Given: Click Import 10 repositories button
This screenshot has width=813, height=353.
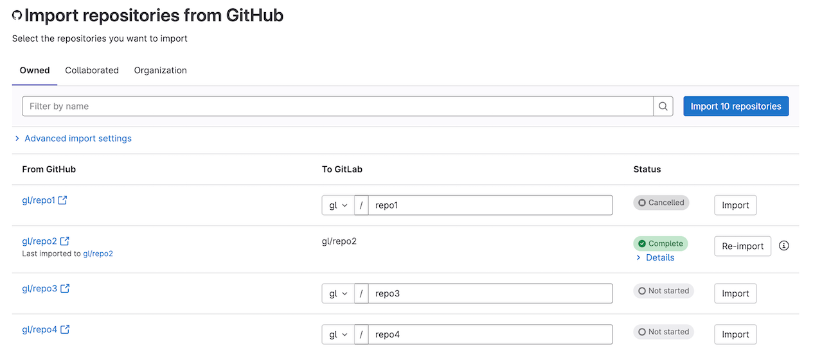Looking at the screenshot, I should (736, 107).
